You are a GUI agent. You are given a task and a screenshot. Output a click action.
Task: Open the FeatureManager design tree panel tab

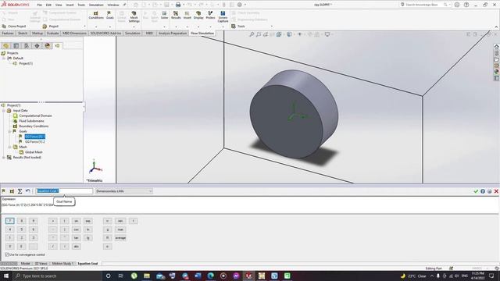tap(5, 46)
